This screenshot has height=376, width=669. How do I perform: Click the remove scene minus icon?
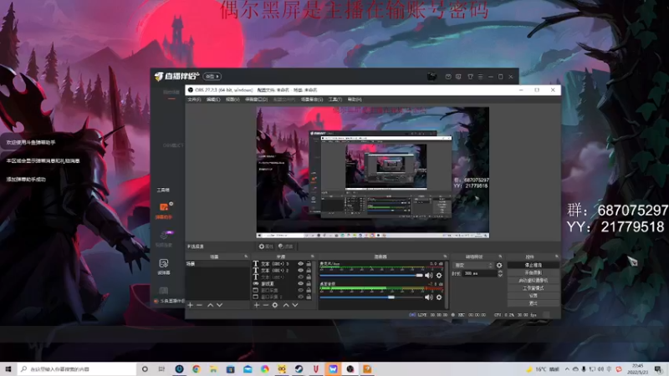pos(199,305)
